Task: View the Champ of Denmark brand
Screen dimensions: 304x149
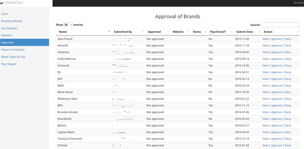Action: [265, 139]
